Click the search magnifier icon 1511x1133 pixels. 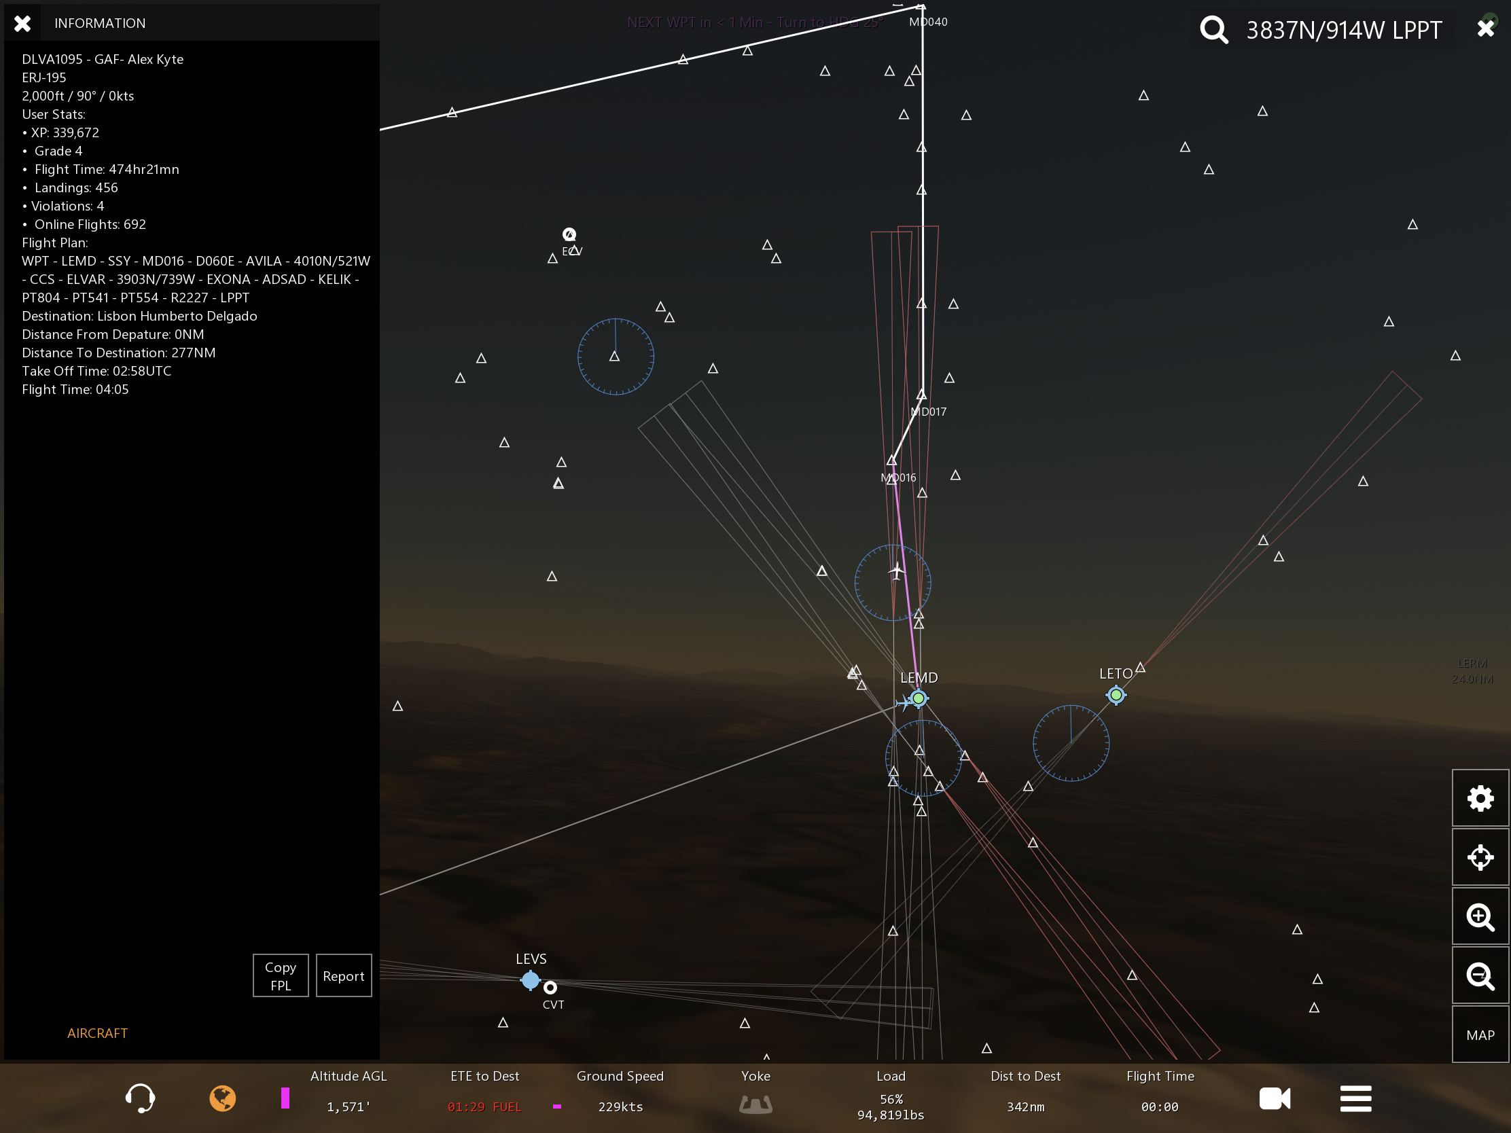(x=1214, y=29)
